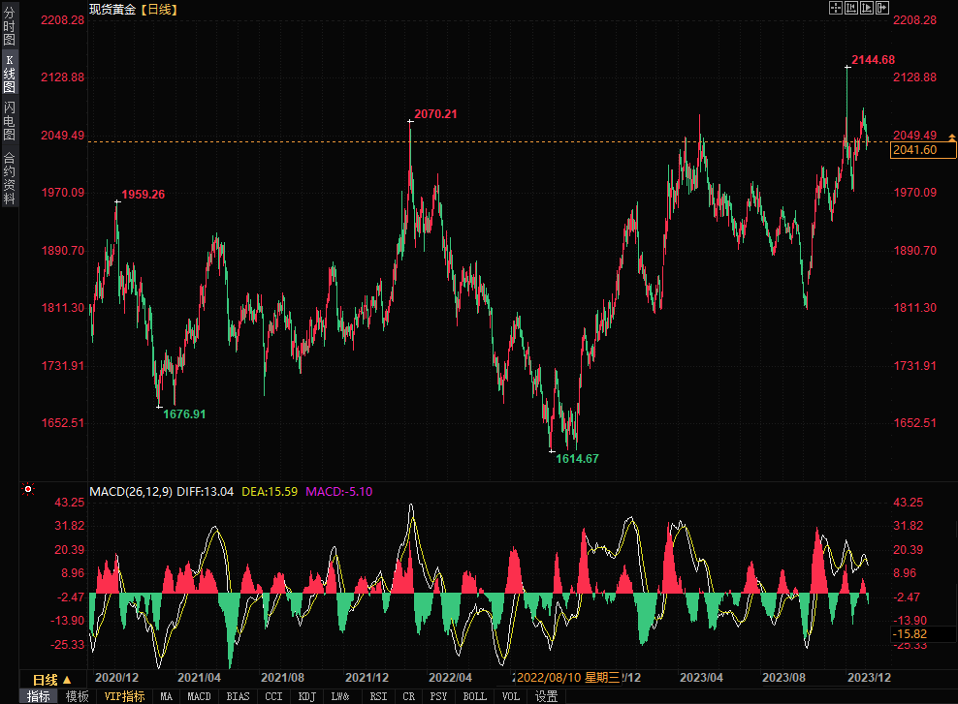Image resolution: width=958 pixels, height=704 pixels.
Task: Click the 1614.67 low price marker
Action: coord(577,459)
